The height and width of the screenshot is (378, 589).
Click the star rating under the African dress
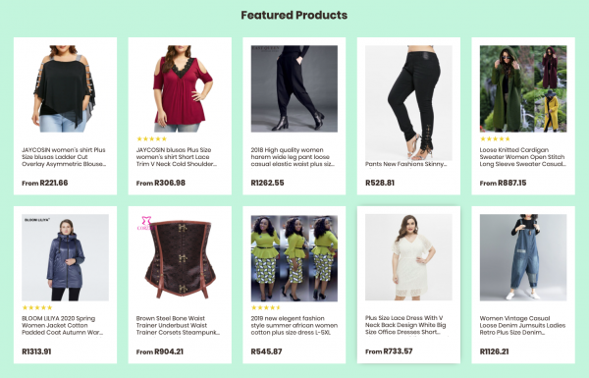(266, 307)
